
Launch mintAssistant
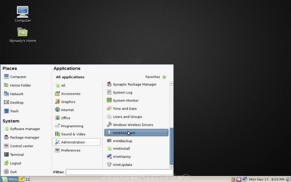tap(136, 133)
